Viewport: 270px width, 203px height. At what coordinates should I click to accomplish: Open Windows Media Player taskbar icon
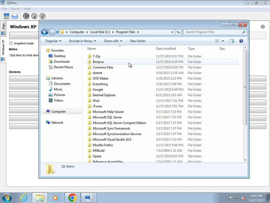click(56, 198)
